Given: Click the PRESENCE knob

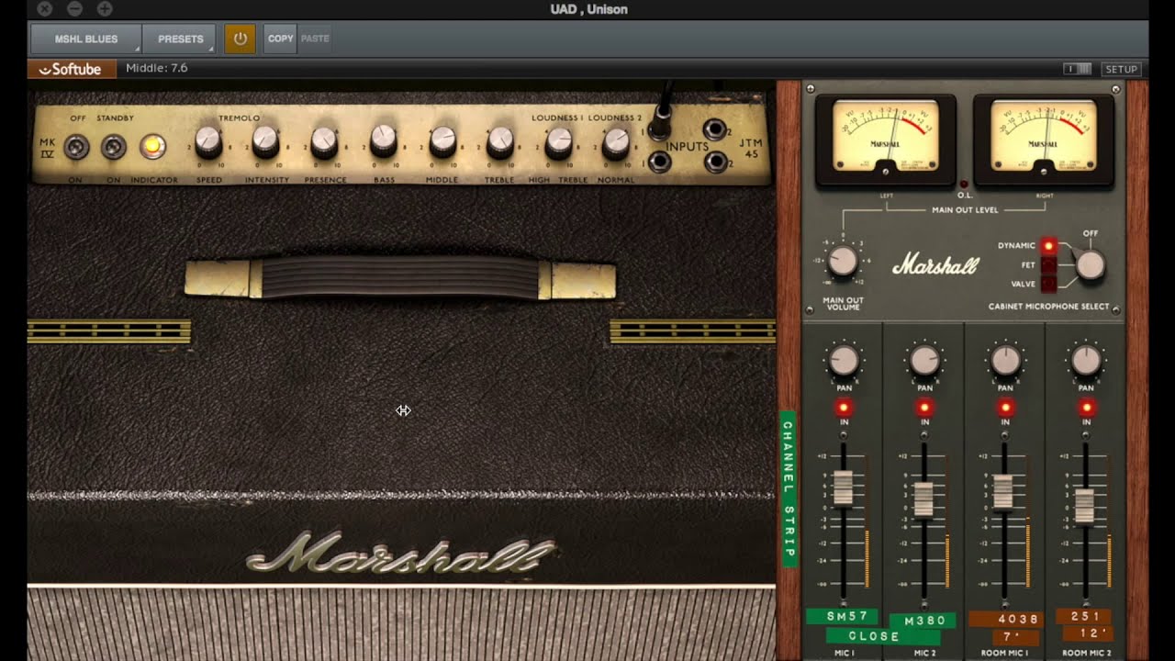Looking at the screenshot, I should tap(324, 141).
